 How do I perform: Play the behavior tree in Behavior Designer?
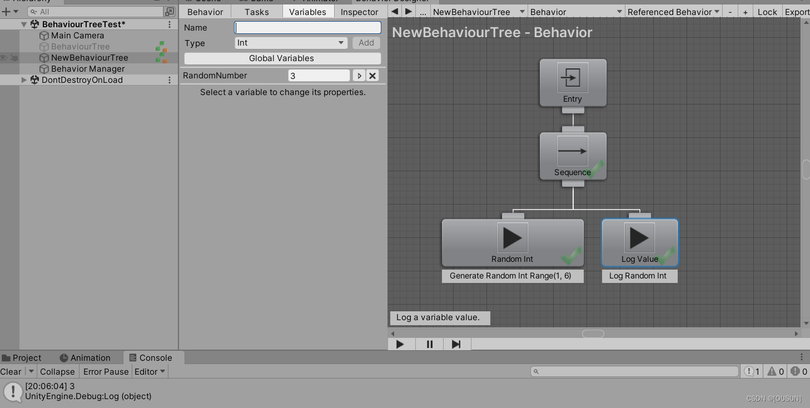(401, 344)
